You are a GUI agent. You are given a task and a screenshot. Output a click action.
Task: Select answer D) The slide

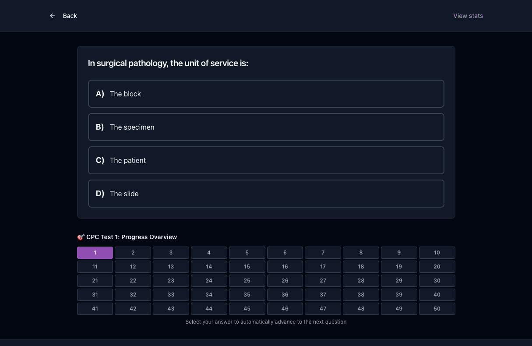(266, 194)
